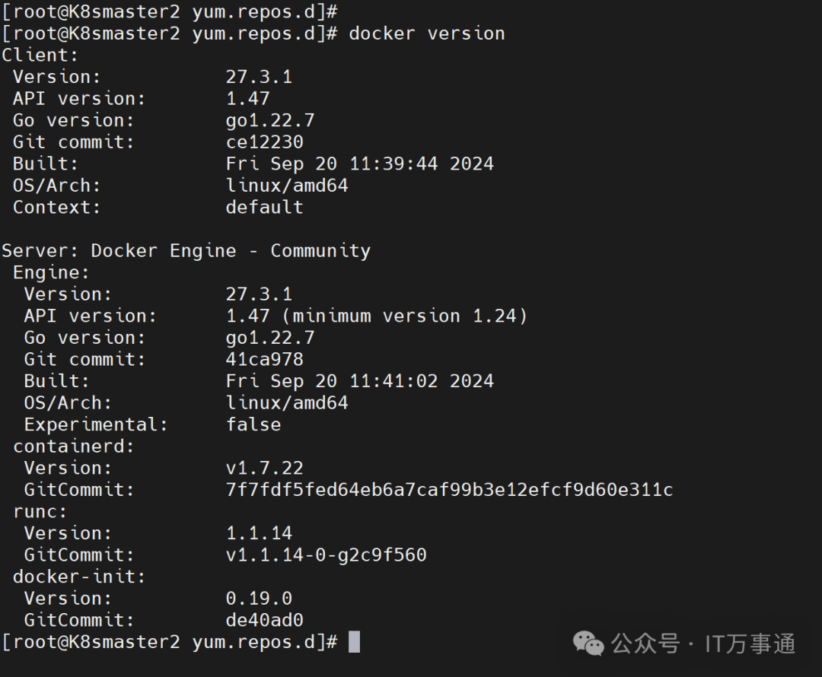Click the terminal cursor block at prompt

pyautogui.click(x=355, y=642)
